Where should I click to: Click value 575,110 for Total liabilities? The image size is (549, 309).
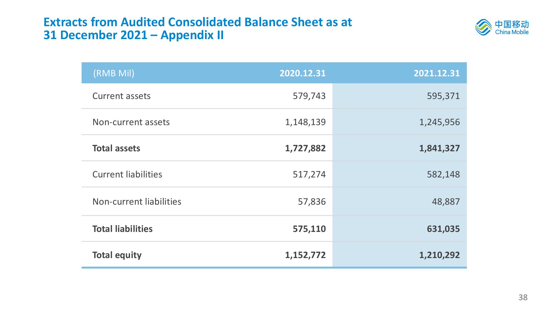point(309,229)
